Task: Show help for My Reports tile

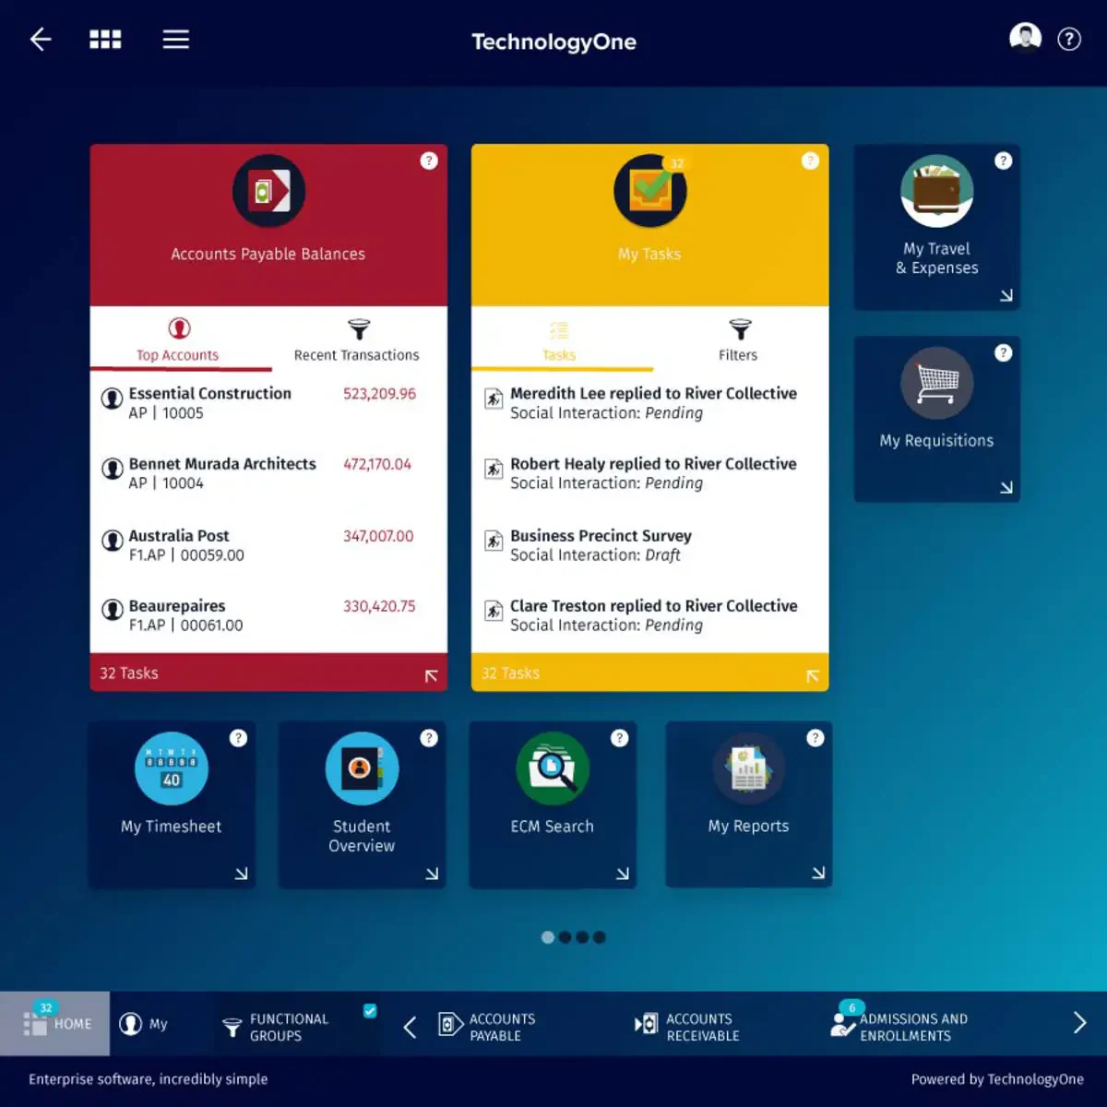Action: pos(815,738)
